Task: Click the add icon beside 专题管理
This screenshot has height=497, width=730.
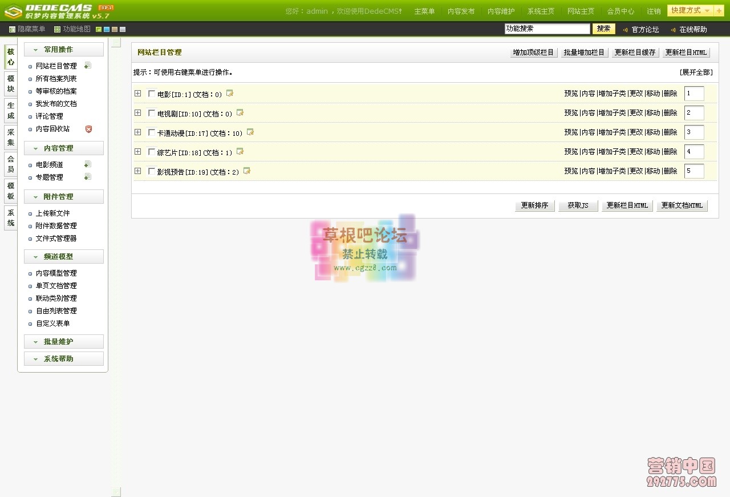Action: 87,177
